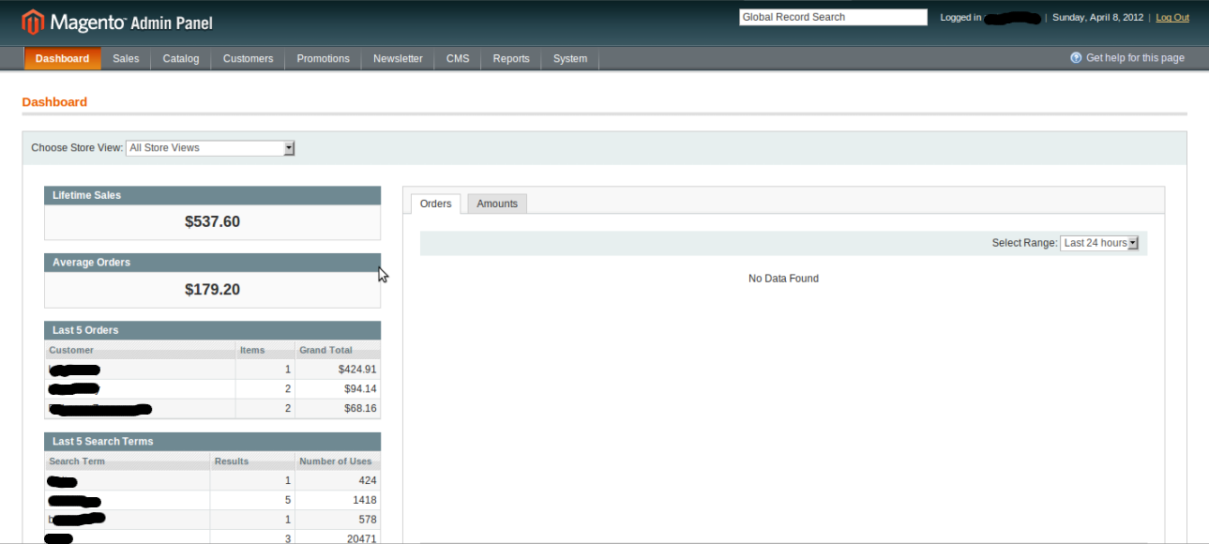
Task: Open the Sales menu
Action: point(126,59)
